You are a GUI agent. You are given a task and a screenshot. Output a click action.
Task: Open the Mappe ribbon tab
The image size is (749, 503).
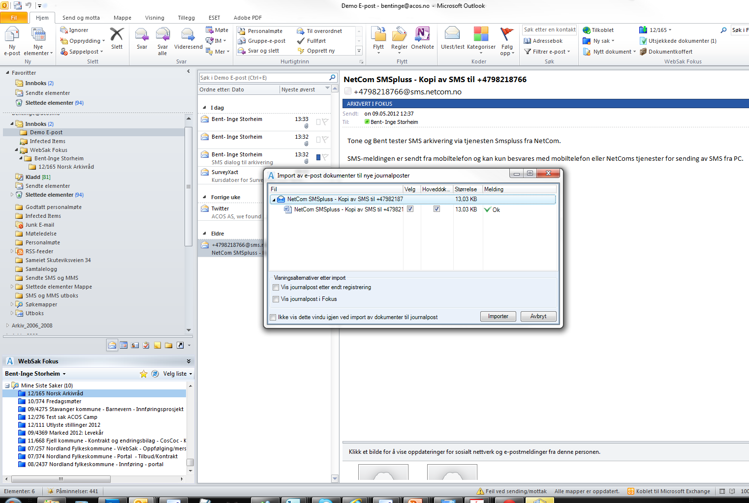123,18
